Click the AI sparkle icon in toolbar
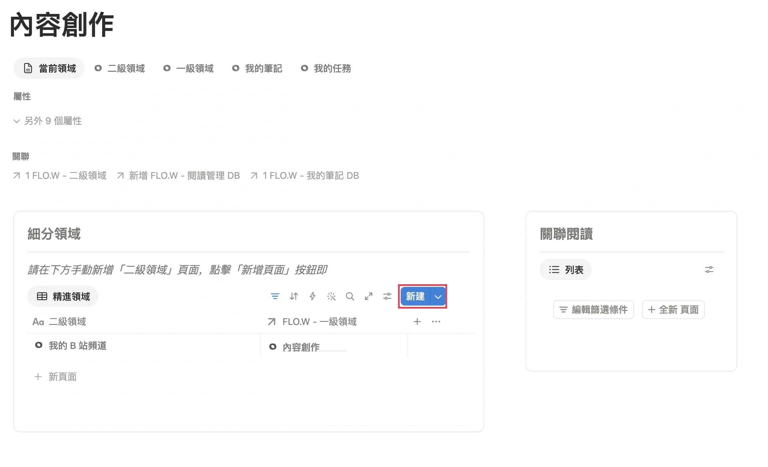 click(x=331, y=296)
